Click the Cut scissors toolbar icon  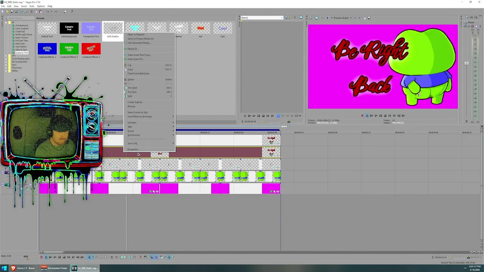pyautogui.click(x=31, y=11)
